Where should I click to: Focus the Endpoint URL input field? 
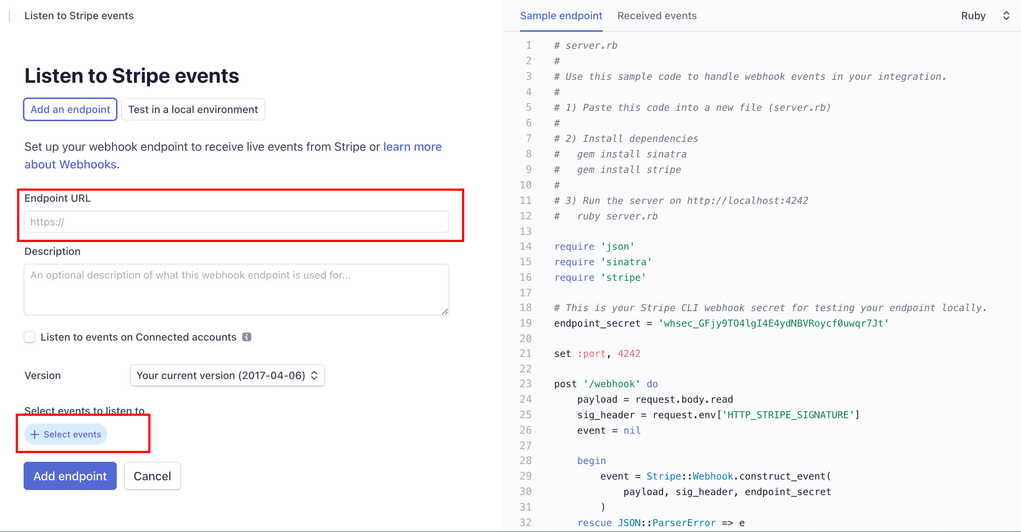pyautogui.click(x=236, y=222)
